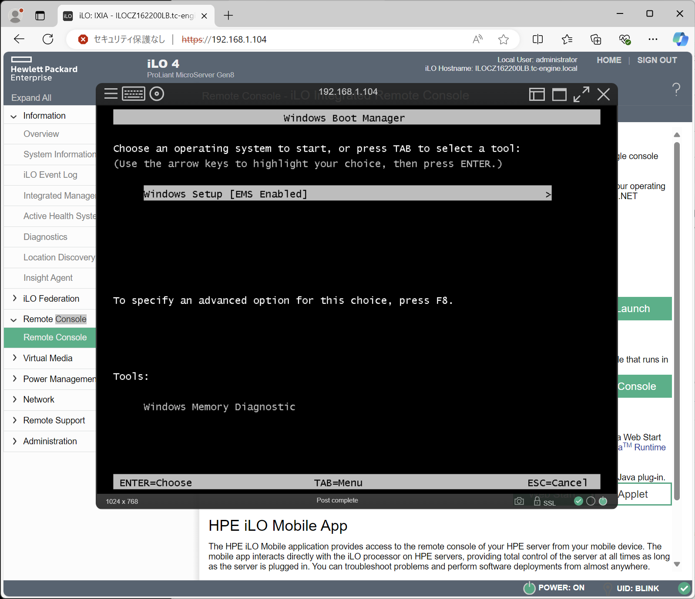Open the Copilot sidebar icon
Viewport: 695px width, 599px height.
point(680,40)
